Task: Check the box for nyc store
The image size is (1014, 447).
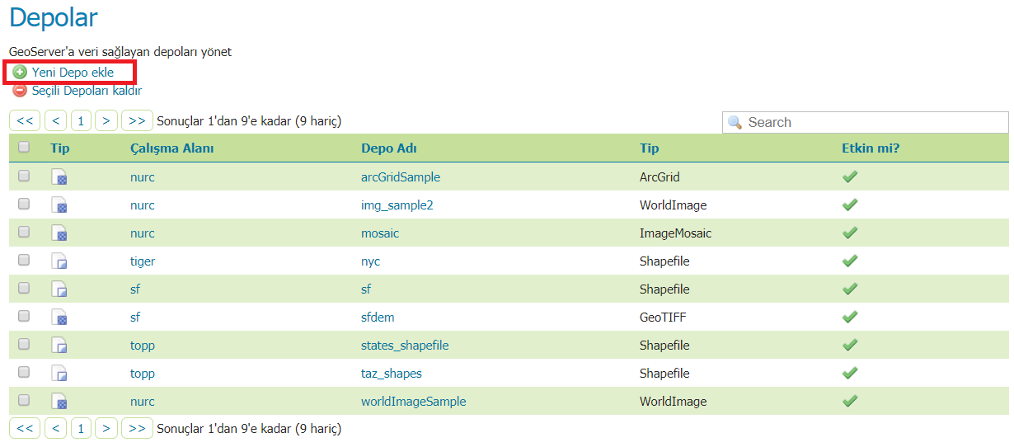Action: click(24, 260)
